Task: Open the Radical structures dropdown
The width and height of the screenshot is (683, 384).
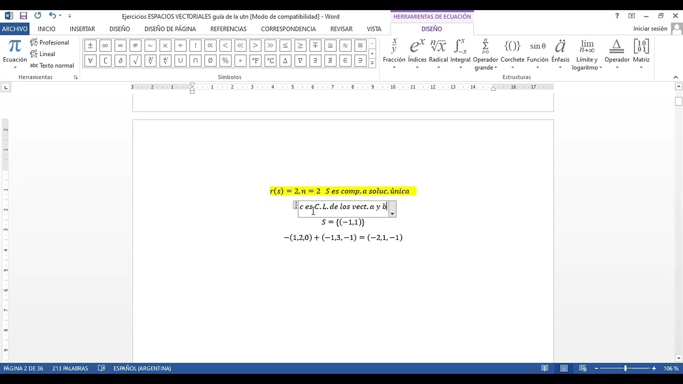Action: (438, 54)
